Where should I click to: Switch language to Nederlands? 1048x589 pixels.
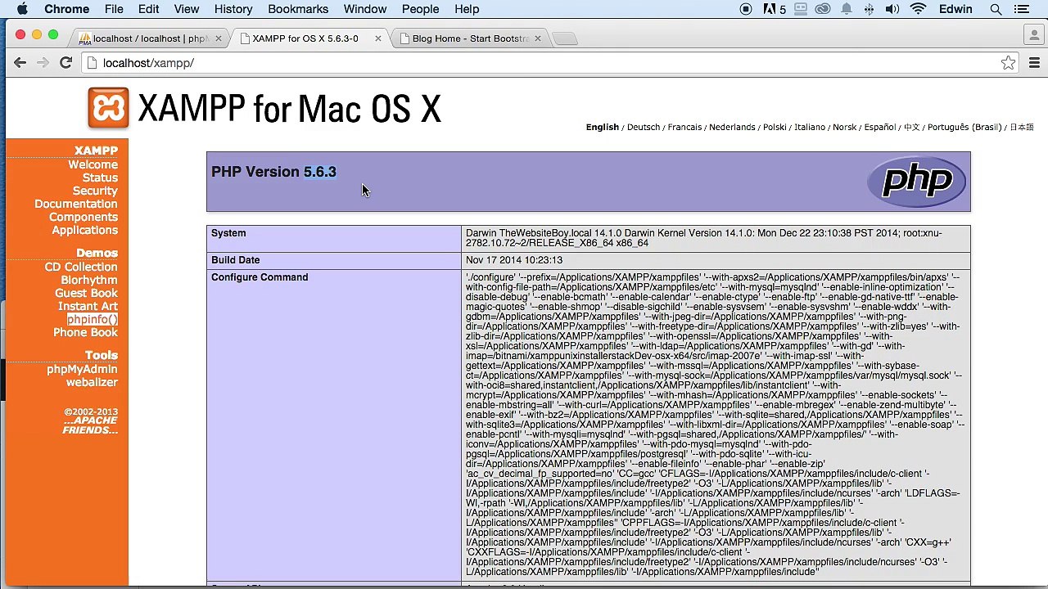(x=732, y=127)
